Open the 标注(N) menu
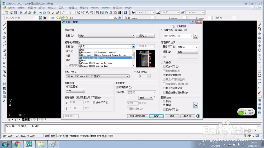The width and height of the screenshot is (264, 148). pos(84,8)
